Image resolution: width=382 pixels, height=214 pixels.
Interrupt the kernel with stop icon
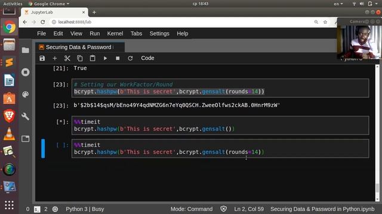coord(118,58)
